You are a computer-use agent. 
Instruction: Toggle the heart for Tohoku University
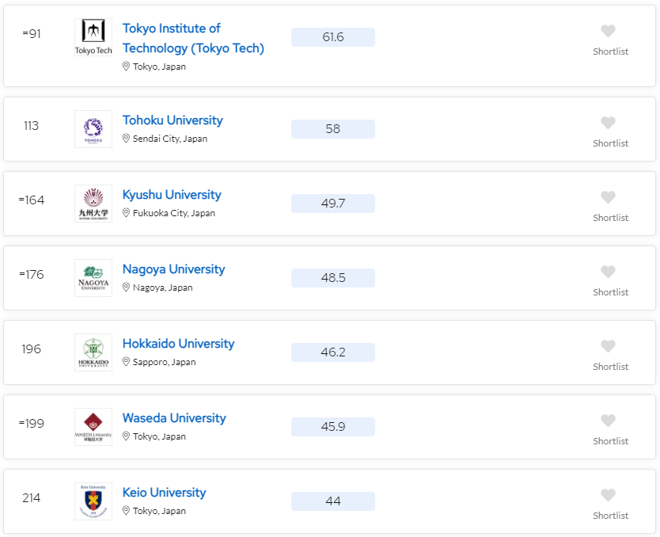coord(608,124)
